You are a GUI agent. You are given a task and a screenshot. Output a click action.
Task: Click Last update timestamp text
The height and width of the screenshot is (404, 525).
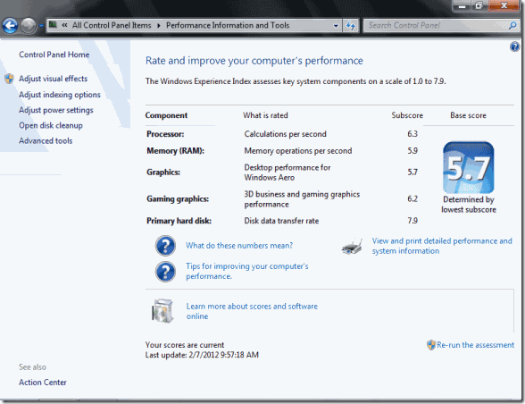(x=202, y=355)
